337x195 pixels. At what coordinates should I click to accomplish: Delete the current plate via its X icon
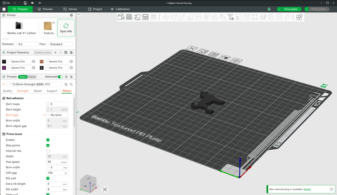click(x=192, y=49)
